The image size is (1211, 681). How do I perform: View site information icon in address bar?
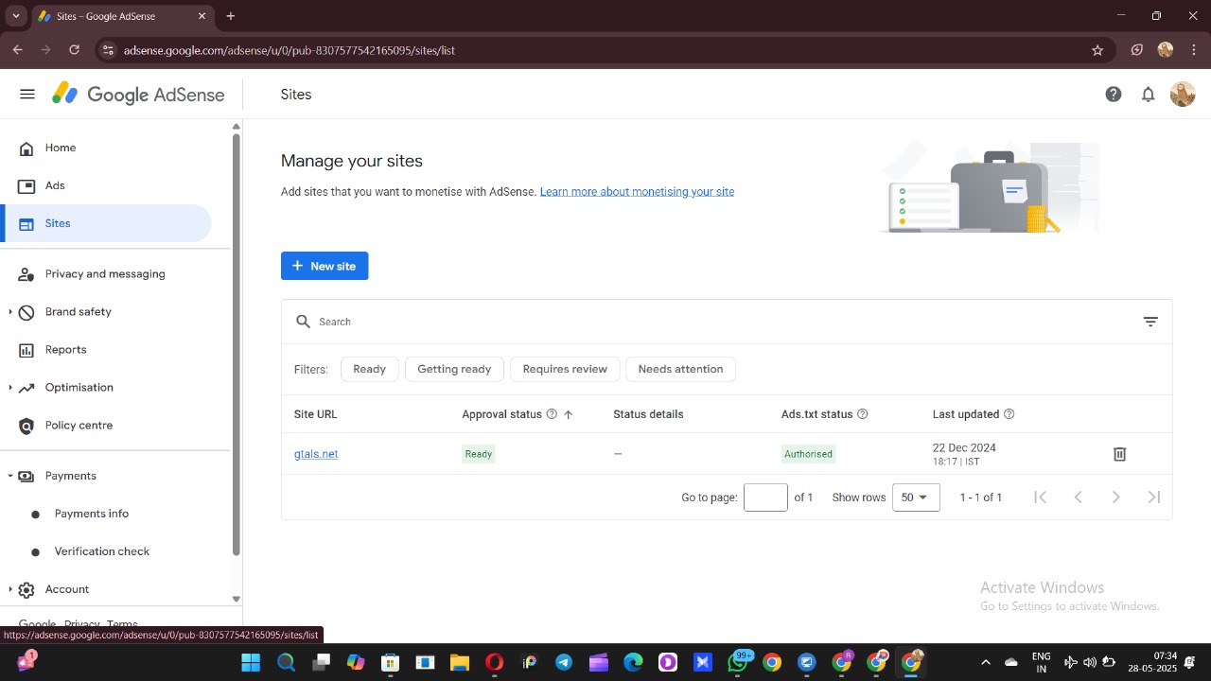point(108,50)
